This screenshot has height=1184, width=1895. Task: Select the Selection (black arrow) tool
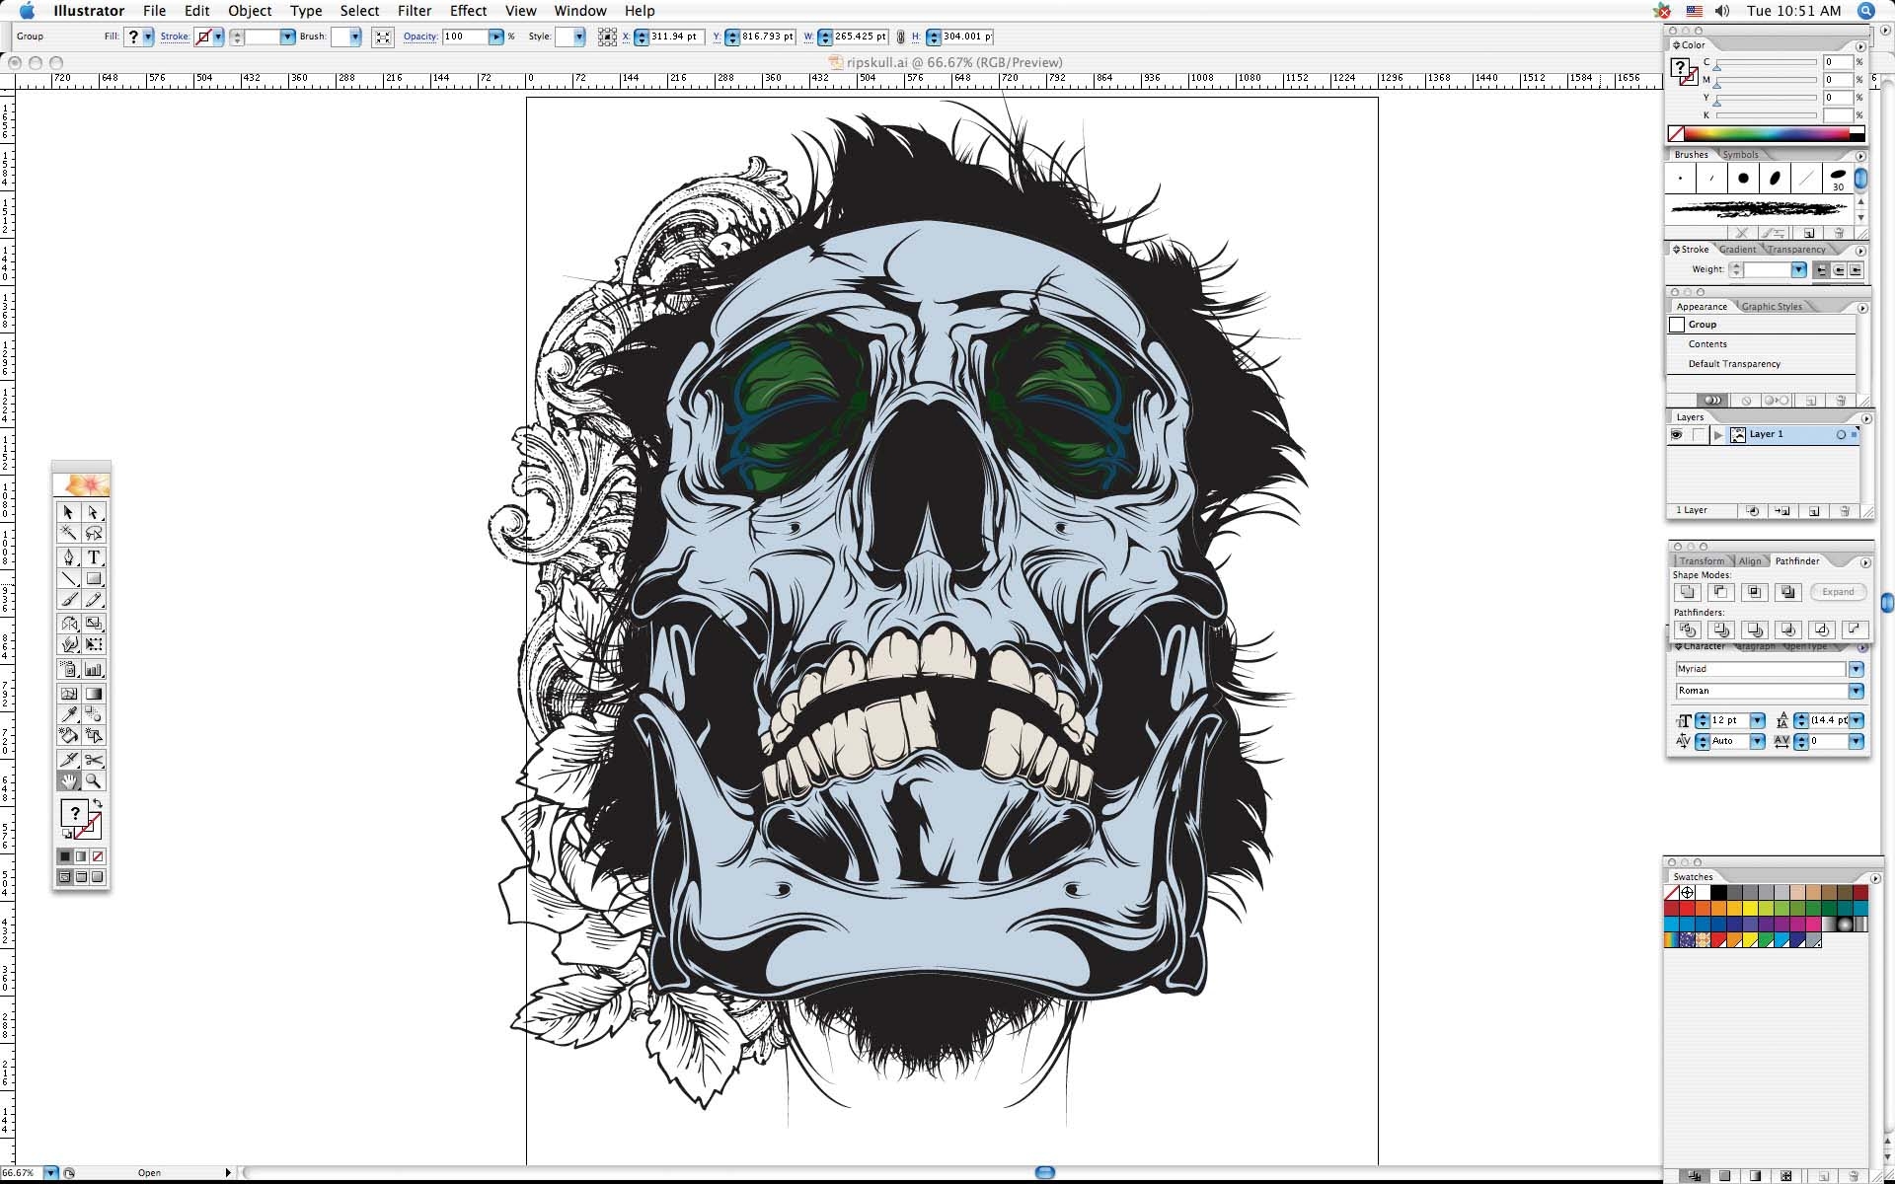click(68, 512)
